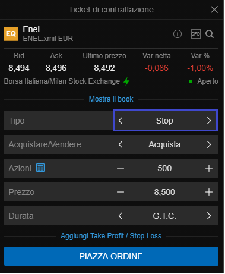Click the Mostra il book link
Screen dimensions: 225x274
(x=112, y=99)
